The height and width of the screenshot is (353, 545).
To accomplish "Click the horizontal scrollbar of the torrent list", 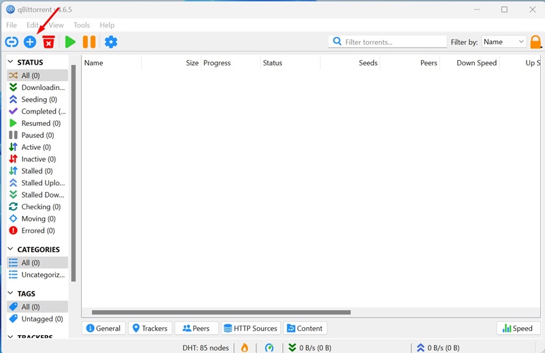I will (221, 312).
